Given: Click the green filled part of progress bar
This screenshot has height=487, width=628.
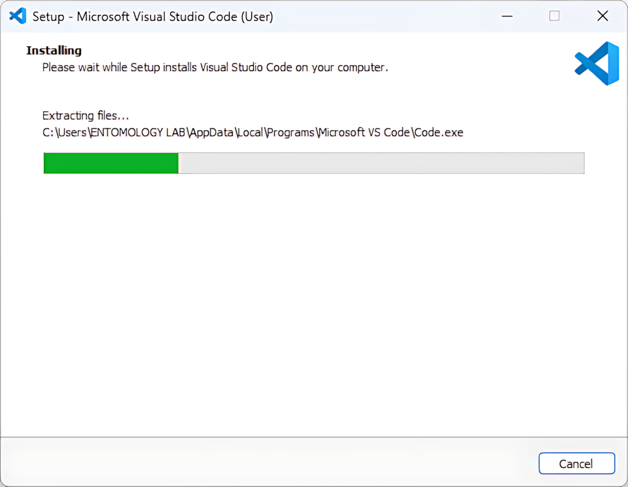Looking at the screenshot, I should point(111,163).
